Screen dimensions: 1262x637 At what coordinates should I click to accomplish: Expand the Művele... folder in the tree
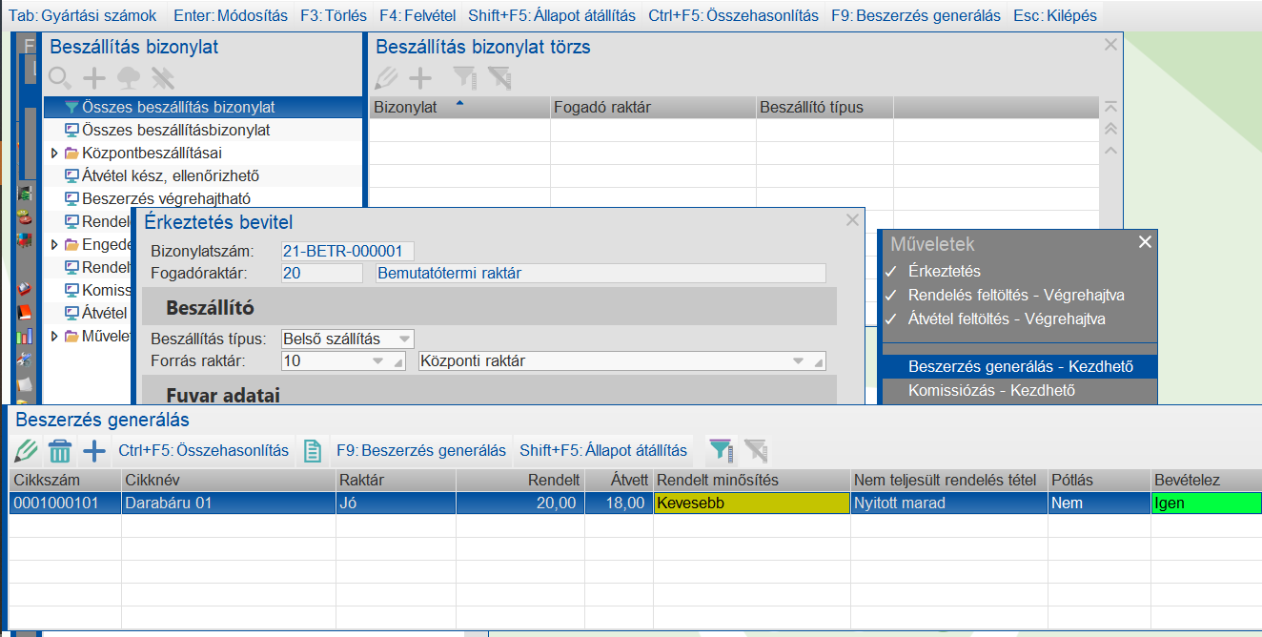click(54, 336)
